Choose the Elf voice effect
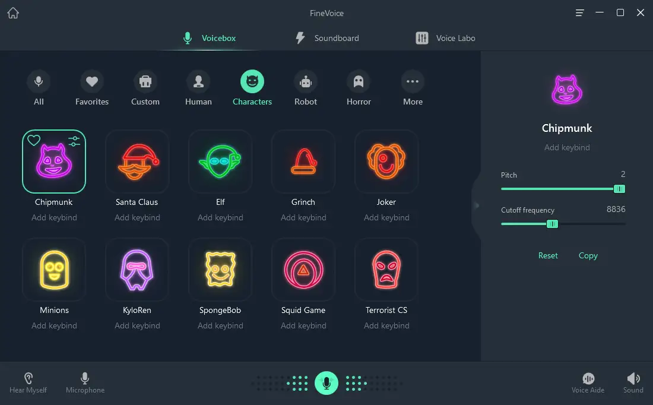This screenshot has width=653, height=405. click(x=220, y=162)
